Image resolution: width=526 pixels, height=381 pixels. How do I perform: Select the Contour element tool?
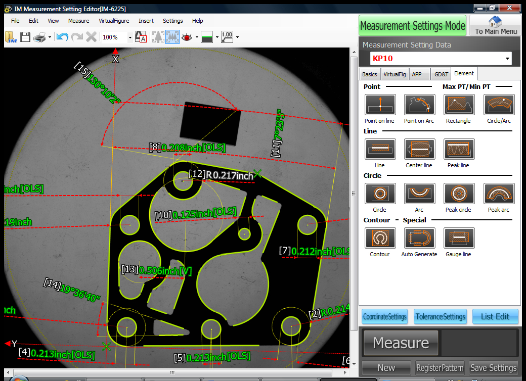click(380, 238)
